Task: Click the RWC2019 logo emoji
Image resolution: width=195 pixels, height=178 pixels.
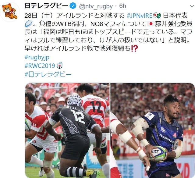Action: [60, 66]
